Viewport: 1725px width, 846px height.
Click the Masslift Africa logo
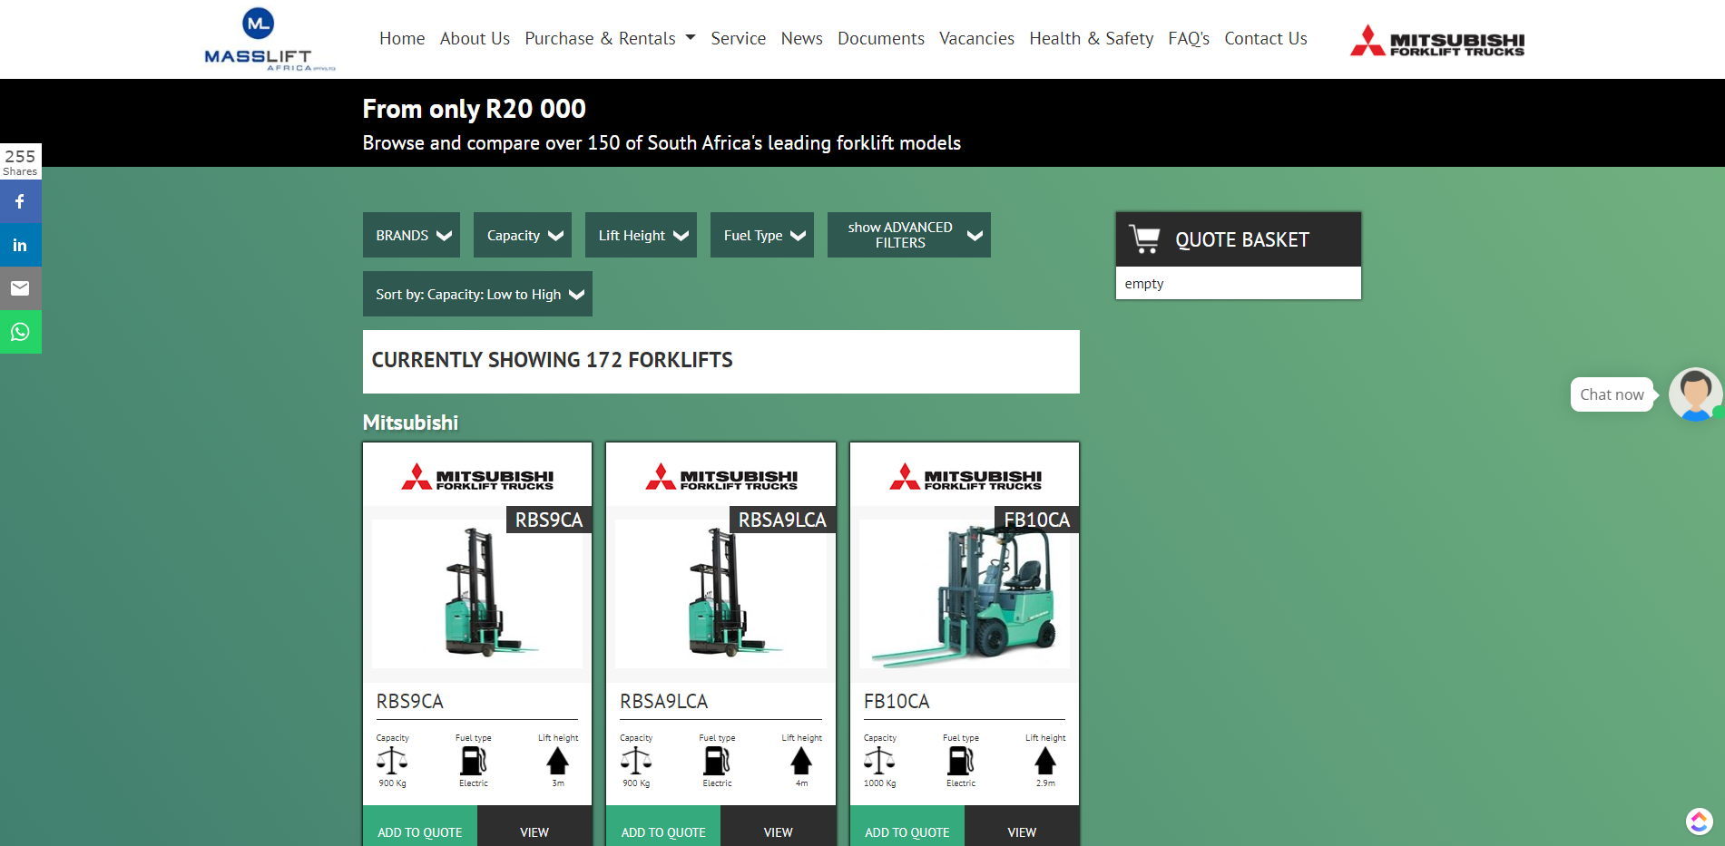(x=270, y=39)
